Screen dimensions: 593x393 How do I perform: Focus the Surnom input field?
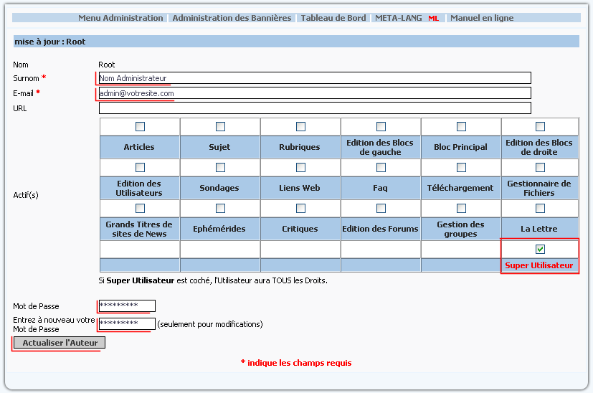tap(315, 78)
